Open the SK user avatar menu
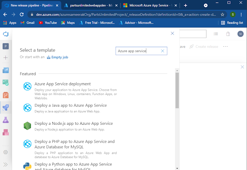Image resolution: width=247 pixels, height=170 pixels. tap(240, 34)
